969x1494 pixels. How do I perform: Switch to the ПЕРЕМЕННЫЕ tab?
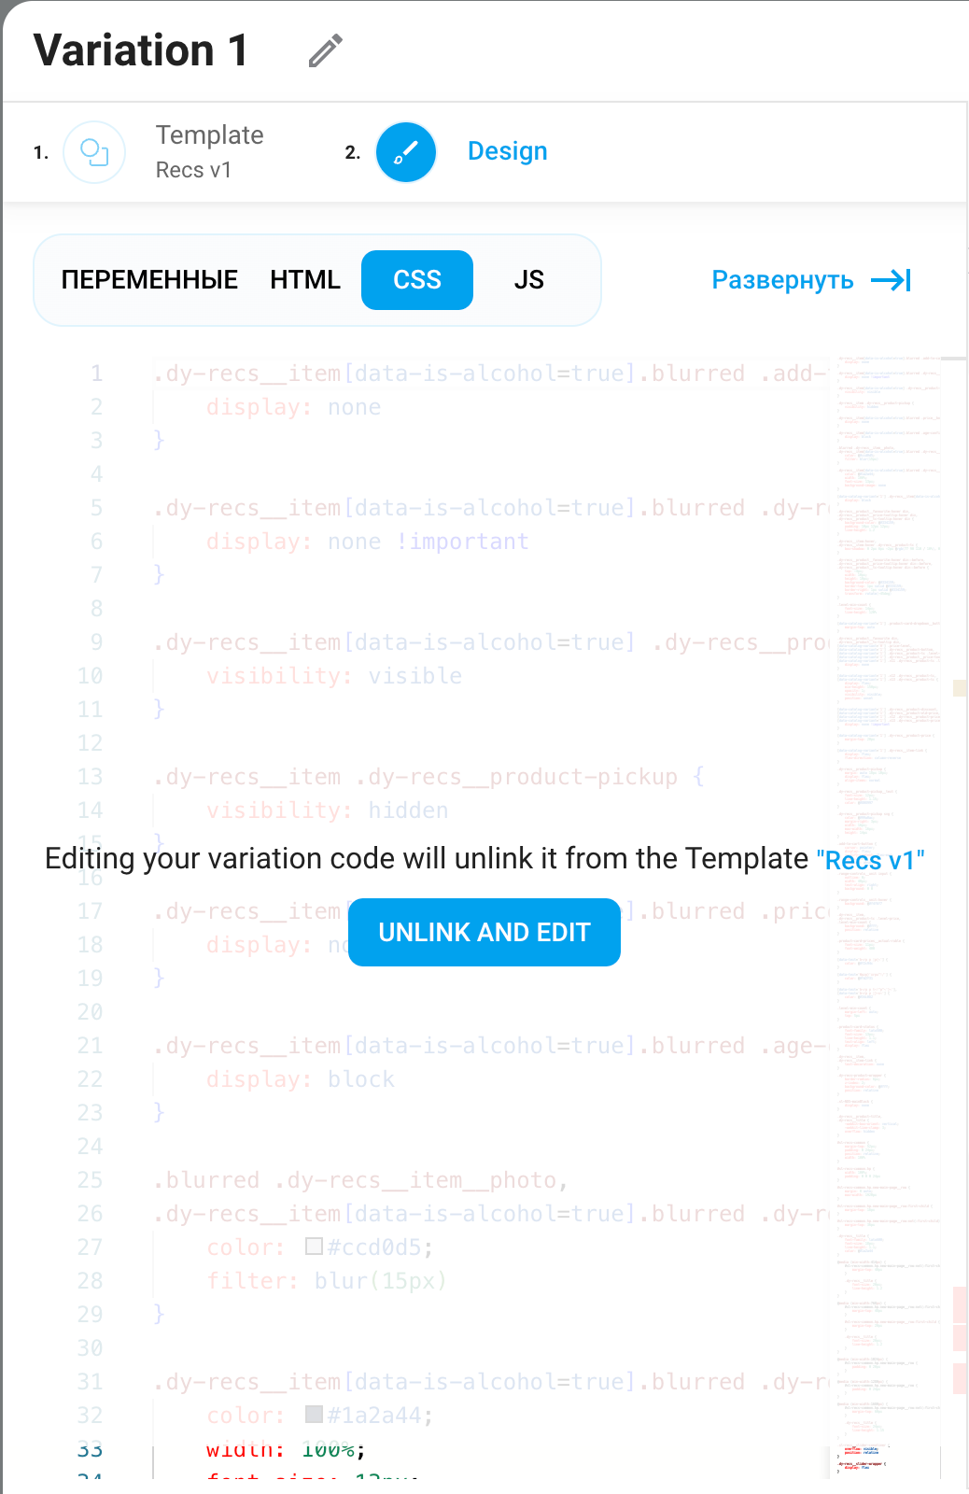(149, 280)
